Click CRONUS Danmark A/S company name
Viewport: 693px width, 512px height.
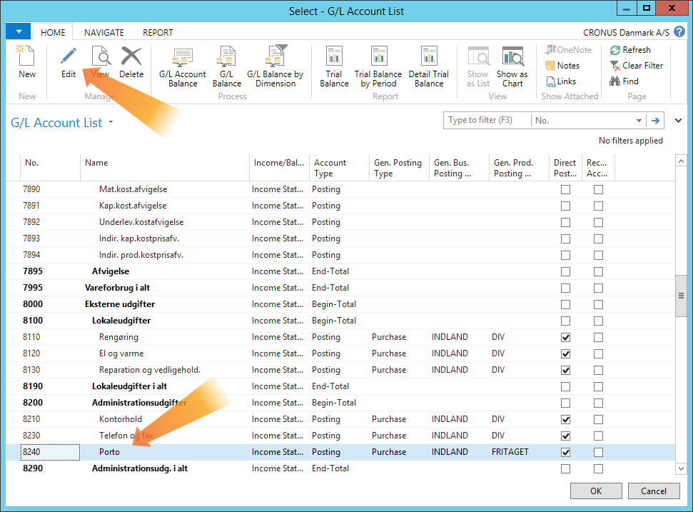626,32
